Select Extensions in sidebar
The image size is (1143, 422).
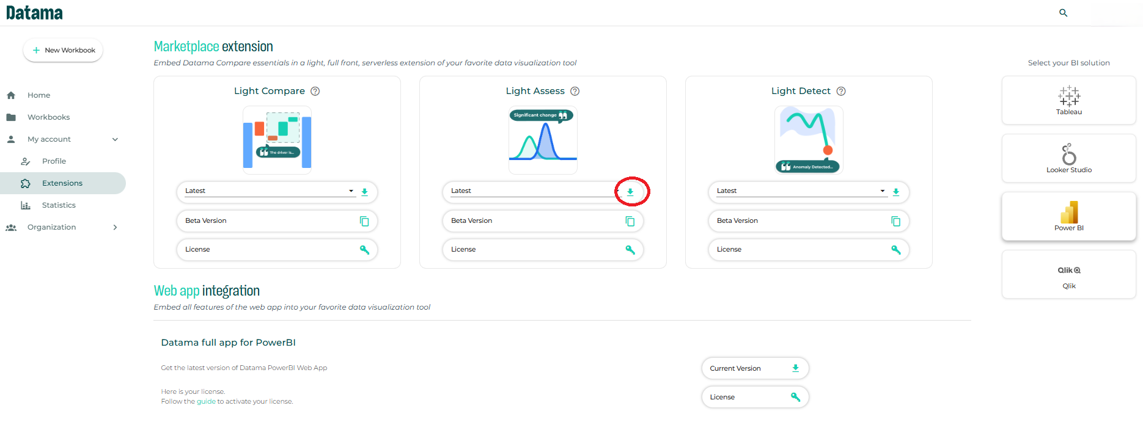click(x=62, y=183)
